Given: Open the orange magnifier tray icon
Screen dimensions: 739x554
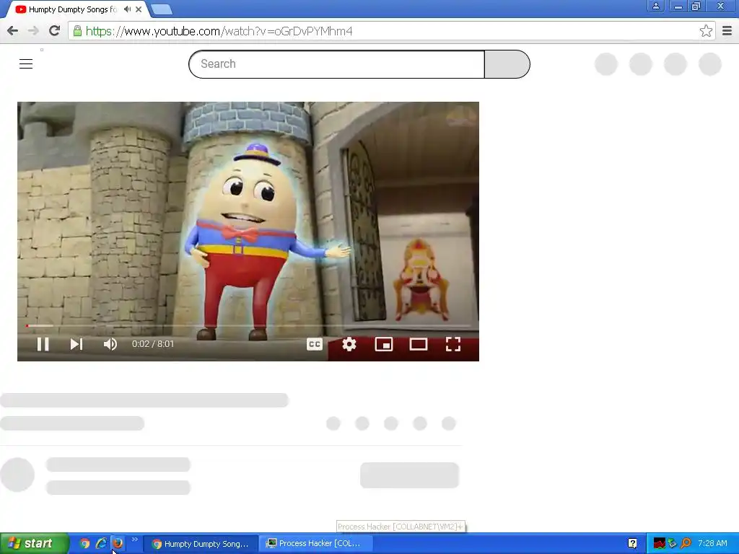Looking at the screenshot, I should (686, 544).
